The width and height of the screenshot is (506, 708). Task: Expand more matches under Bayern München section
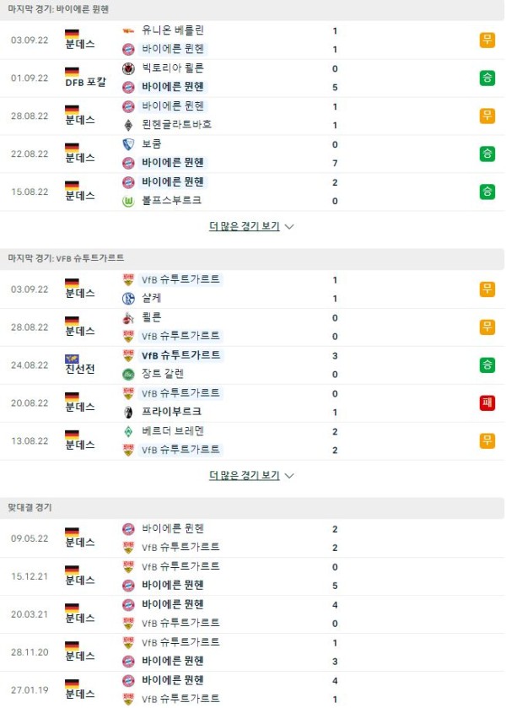(245, 226)
